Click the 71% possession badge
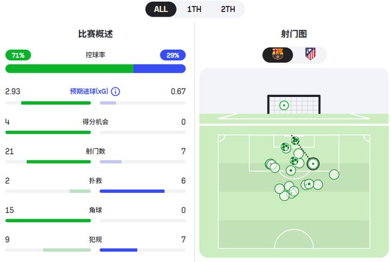This screenshot has height=262, width=391. click(18, 55)
